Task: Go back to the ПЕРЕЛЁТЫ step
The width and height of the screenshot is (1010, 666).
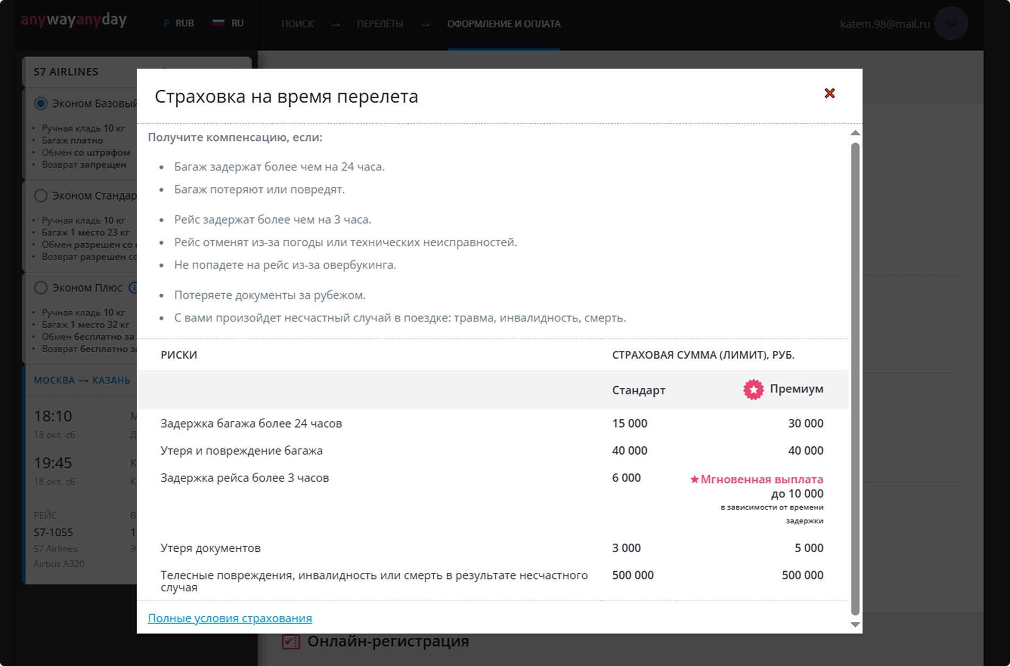Action: pyautogui.click(x=380, y=24)
